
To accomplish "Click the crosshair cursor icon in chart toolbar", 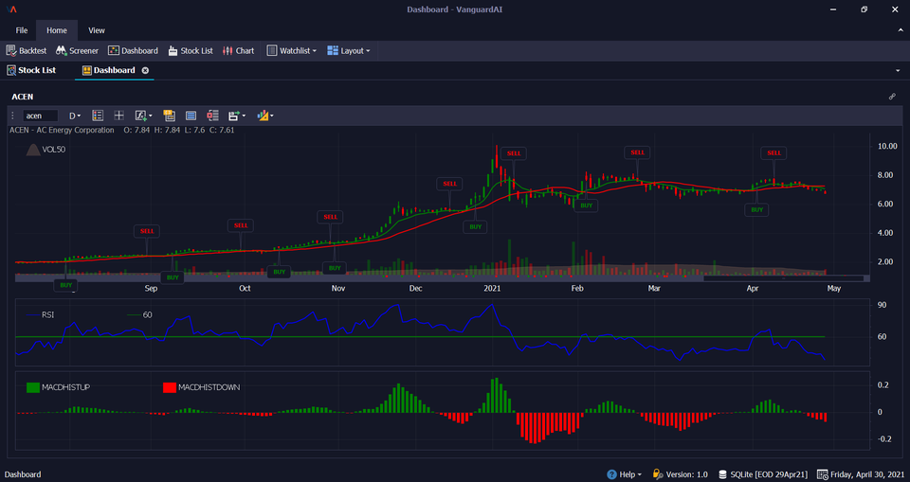I will 119,116.
